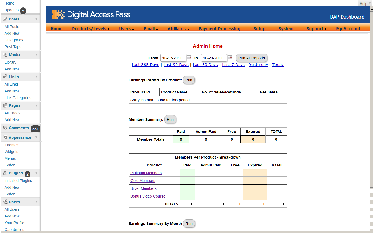373x233 pixels.
Task: Open the Products/Levels dropdown menu
Action: tap(91, 29)
